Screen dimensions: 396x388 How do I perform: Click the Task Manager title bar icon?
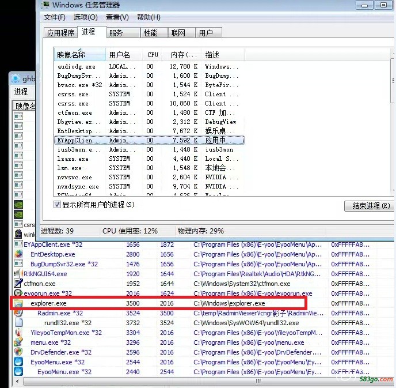pos(45,5)
